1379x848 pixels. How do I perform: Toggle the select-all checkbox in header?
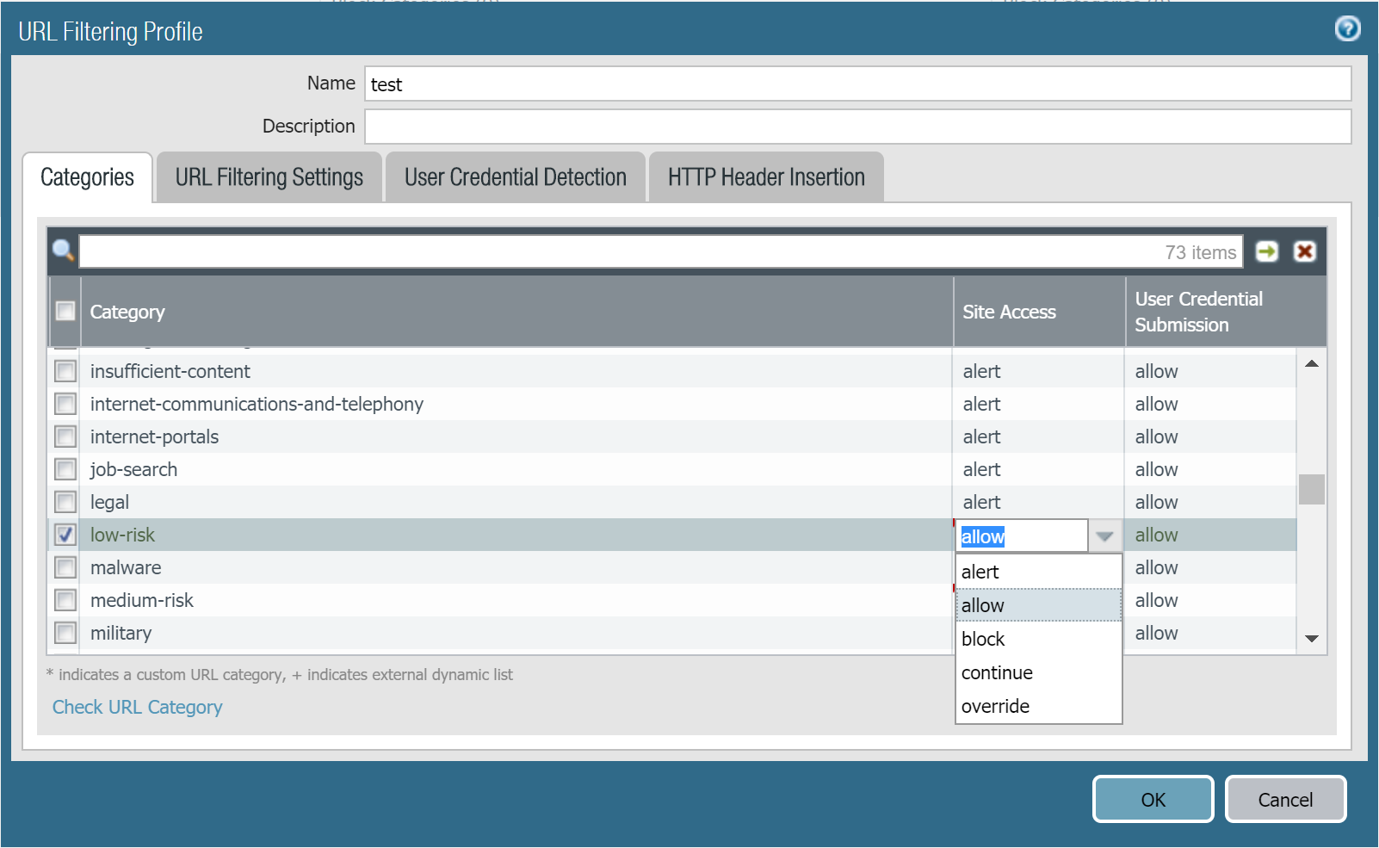point(65,311)
